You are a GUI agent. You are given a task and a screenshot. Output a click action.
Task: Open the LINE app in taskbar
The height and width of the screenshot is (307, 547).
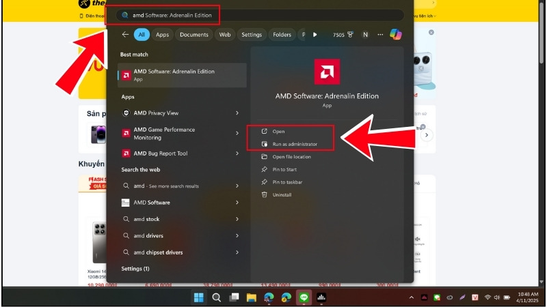pyautogui.click(x=304, y=297)
